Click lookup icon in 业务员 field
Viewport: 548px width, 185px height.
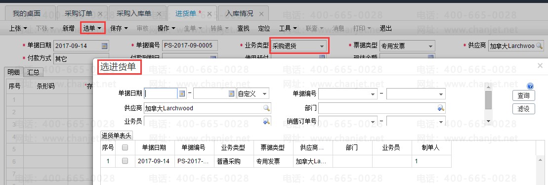point(267,121)
